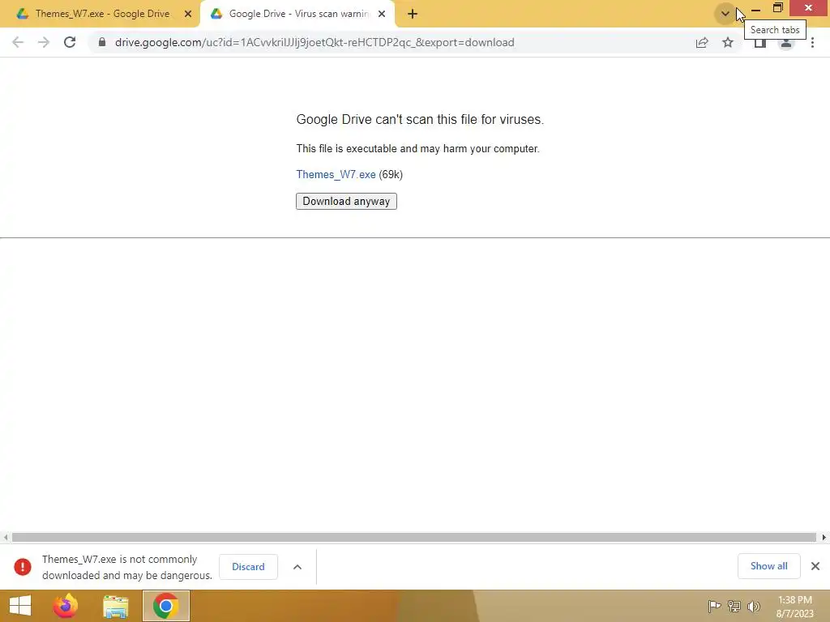Open the network tray icon
The height and width of the screenshot is (622, 830).
(734, 606)
